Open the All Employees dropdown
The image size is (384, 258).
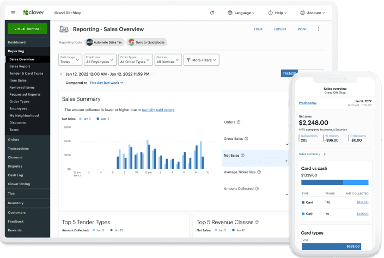(x=100, y=60)
